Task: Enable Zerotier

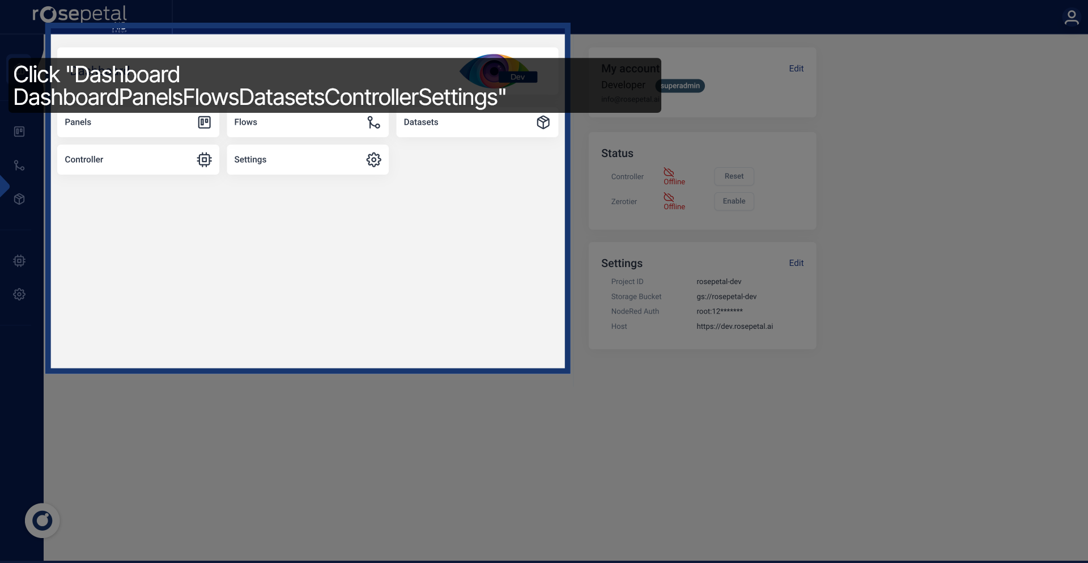Action: [x=734, y=201]
